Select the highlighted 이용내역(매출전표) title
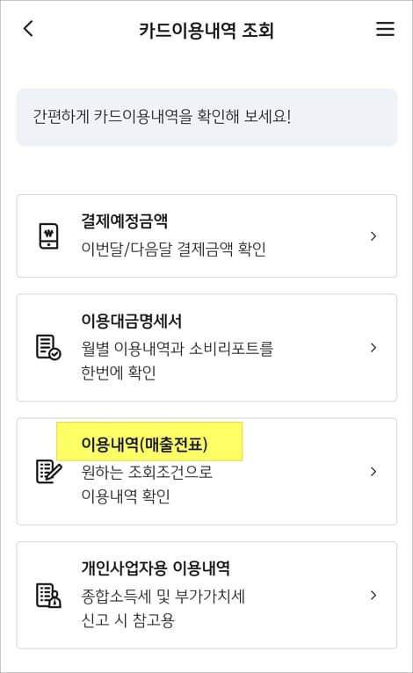Image resolution: width=413 pixels, height=673 pixels. pyautogui.click(x=145, y=445)
